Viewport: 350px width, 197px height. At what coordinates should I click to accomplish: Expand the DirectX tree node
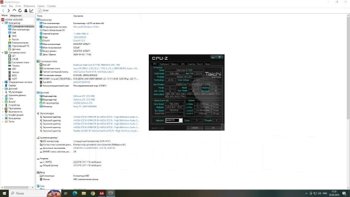tap(3, 102)
